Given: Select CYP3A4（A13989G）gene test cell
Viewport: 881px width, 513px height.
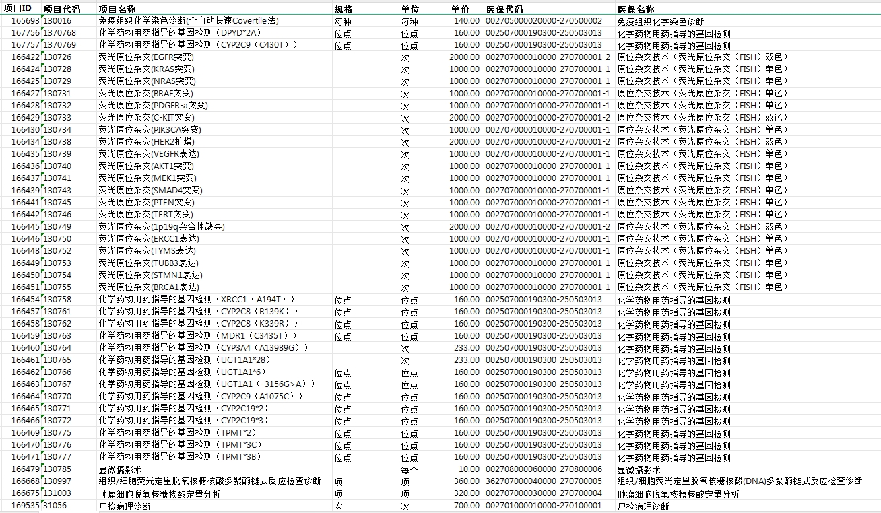Looking at the screenshot, I should click(203, 348).
